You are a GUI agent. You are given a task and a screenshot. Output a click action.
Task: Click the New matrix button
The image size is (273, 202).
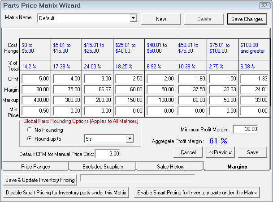pyautogui.click(x=161, y=19)
